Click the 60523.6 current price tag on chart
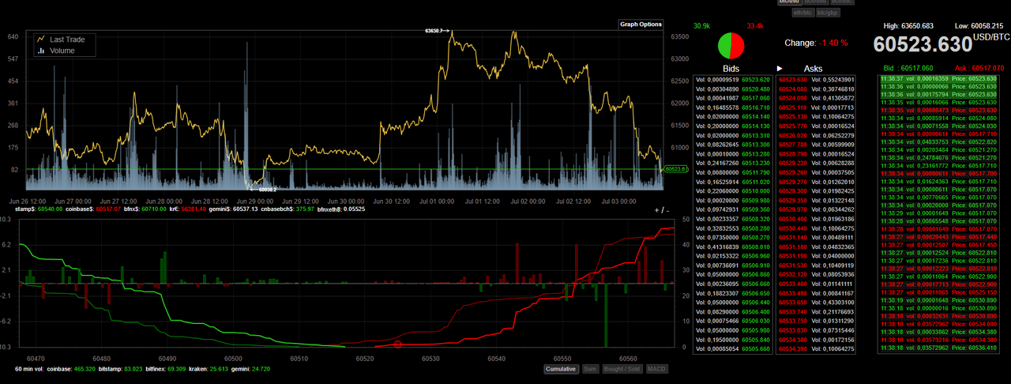The width and height of the screenshot is (1011, 384). pyautogui.click(x=675, y=168)
